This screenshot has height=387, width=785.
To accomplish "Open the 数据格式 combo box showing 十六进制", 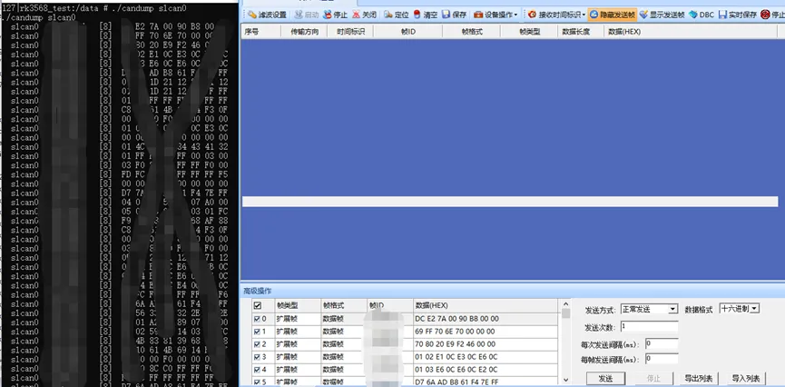I will pyautogui.click(x=740, y=308).
